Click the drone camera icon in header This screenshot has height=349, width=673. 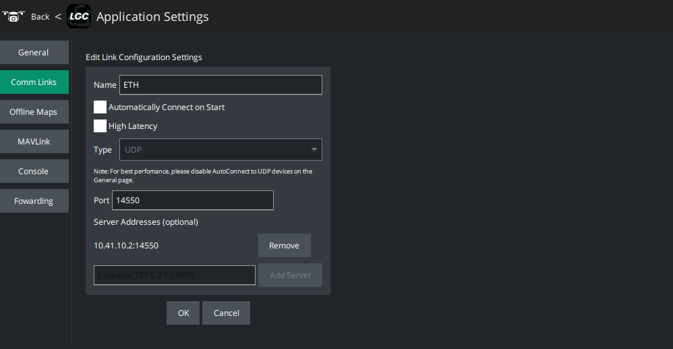pyautogui.click(x=13, y=16)
